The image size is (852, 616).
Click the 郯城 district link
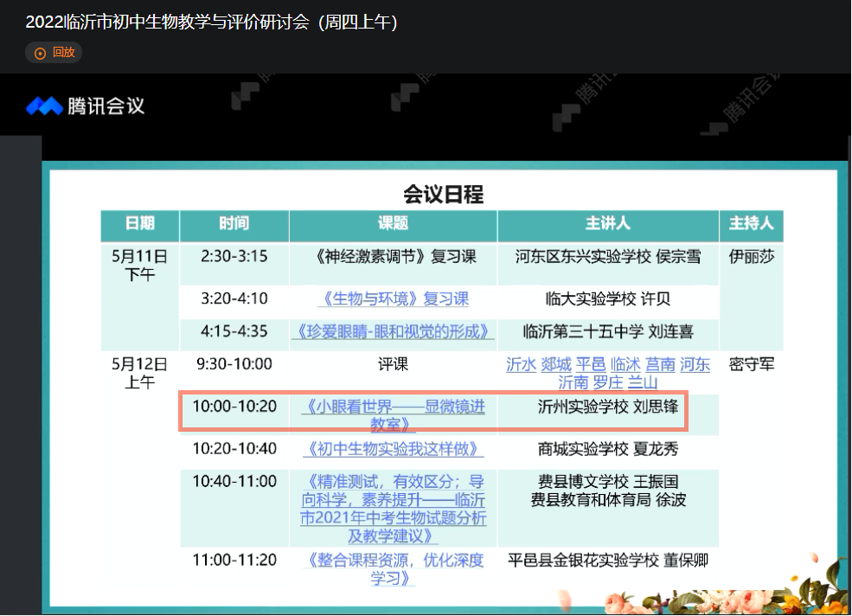[556, 364]
